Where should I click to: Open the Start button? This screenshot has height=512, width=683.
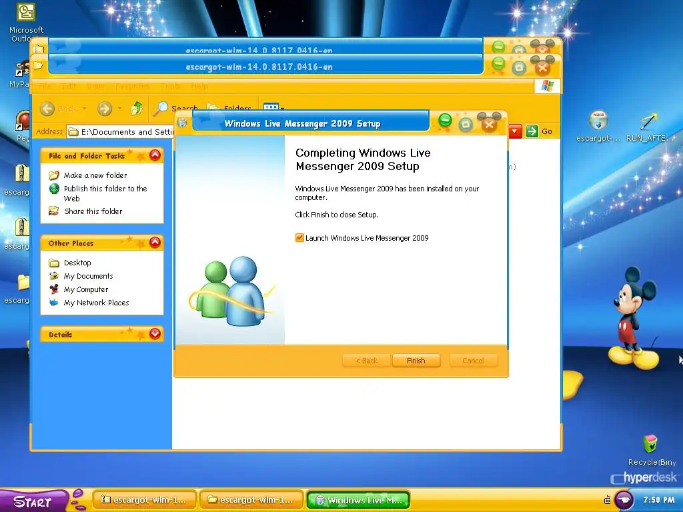[x=33, y=501]
